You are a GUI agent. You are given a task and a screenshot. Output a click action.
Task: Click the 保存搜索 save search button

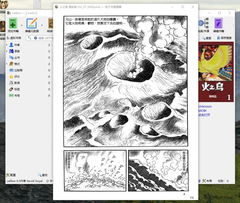[x=224, y=38]
